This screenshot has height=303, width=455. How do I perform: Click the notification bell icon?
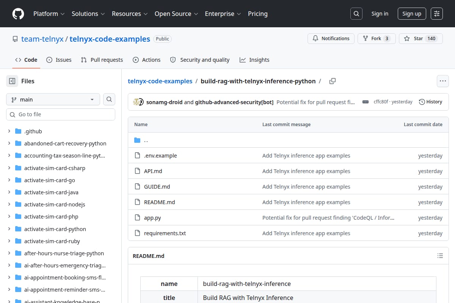tap(315, 39)
